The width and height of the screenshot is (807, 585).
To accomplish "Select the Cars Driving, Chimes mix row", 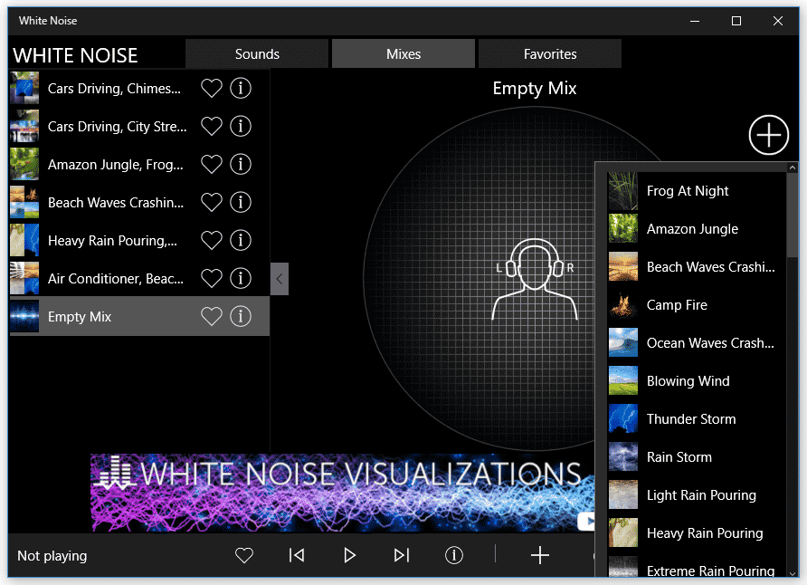I will 139,88.
